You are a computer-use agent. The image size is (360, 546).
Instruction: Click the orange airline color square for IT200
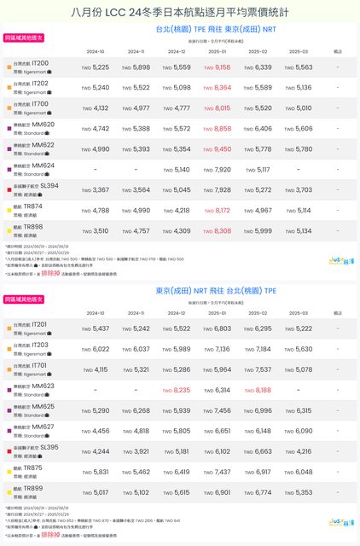tap(9, 67)
